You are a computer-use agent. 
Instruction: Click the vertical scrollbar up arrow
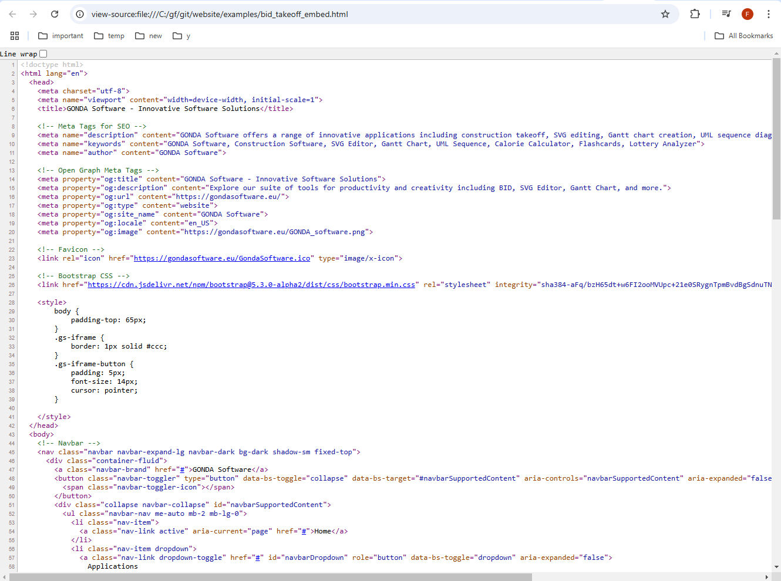776,53
